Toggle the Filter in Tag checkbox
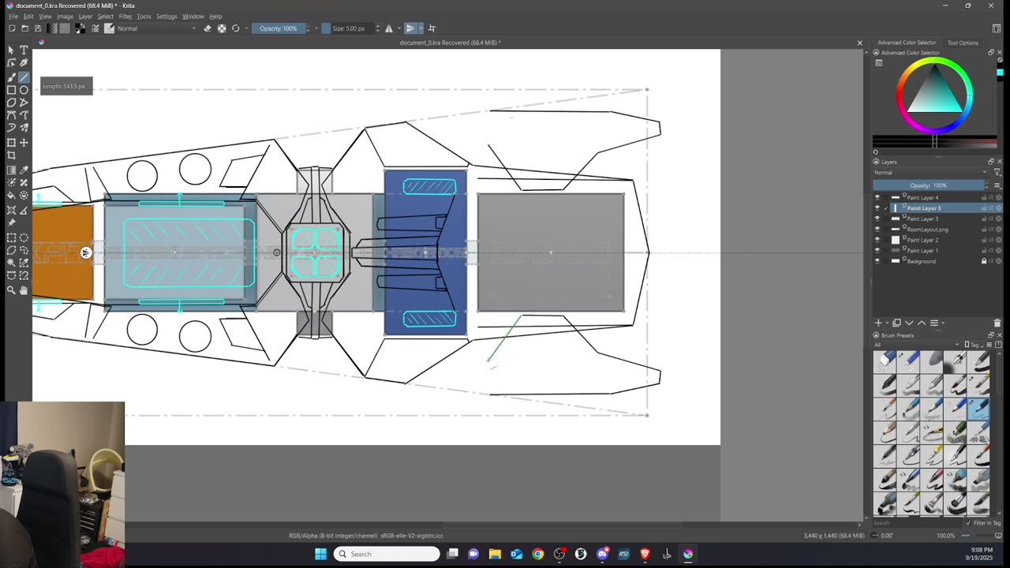 969,523
